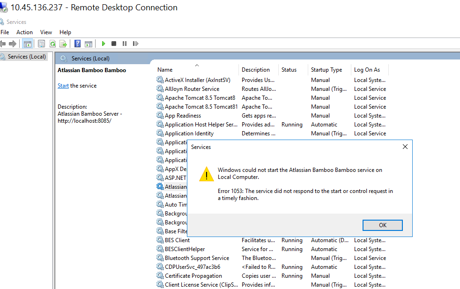Open the Action menu
Viewport: 460px width, 289px height.
(x=24, y=32)
